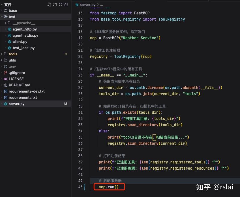Click the else: keyword on line 34
Screen dimensions: 240x197
[x=104, y=131]
